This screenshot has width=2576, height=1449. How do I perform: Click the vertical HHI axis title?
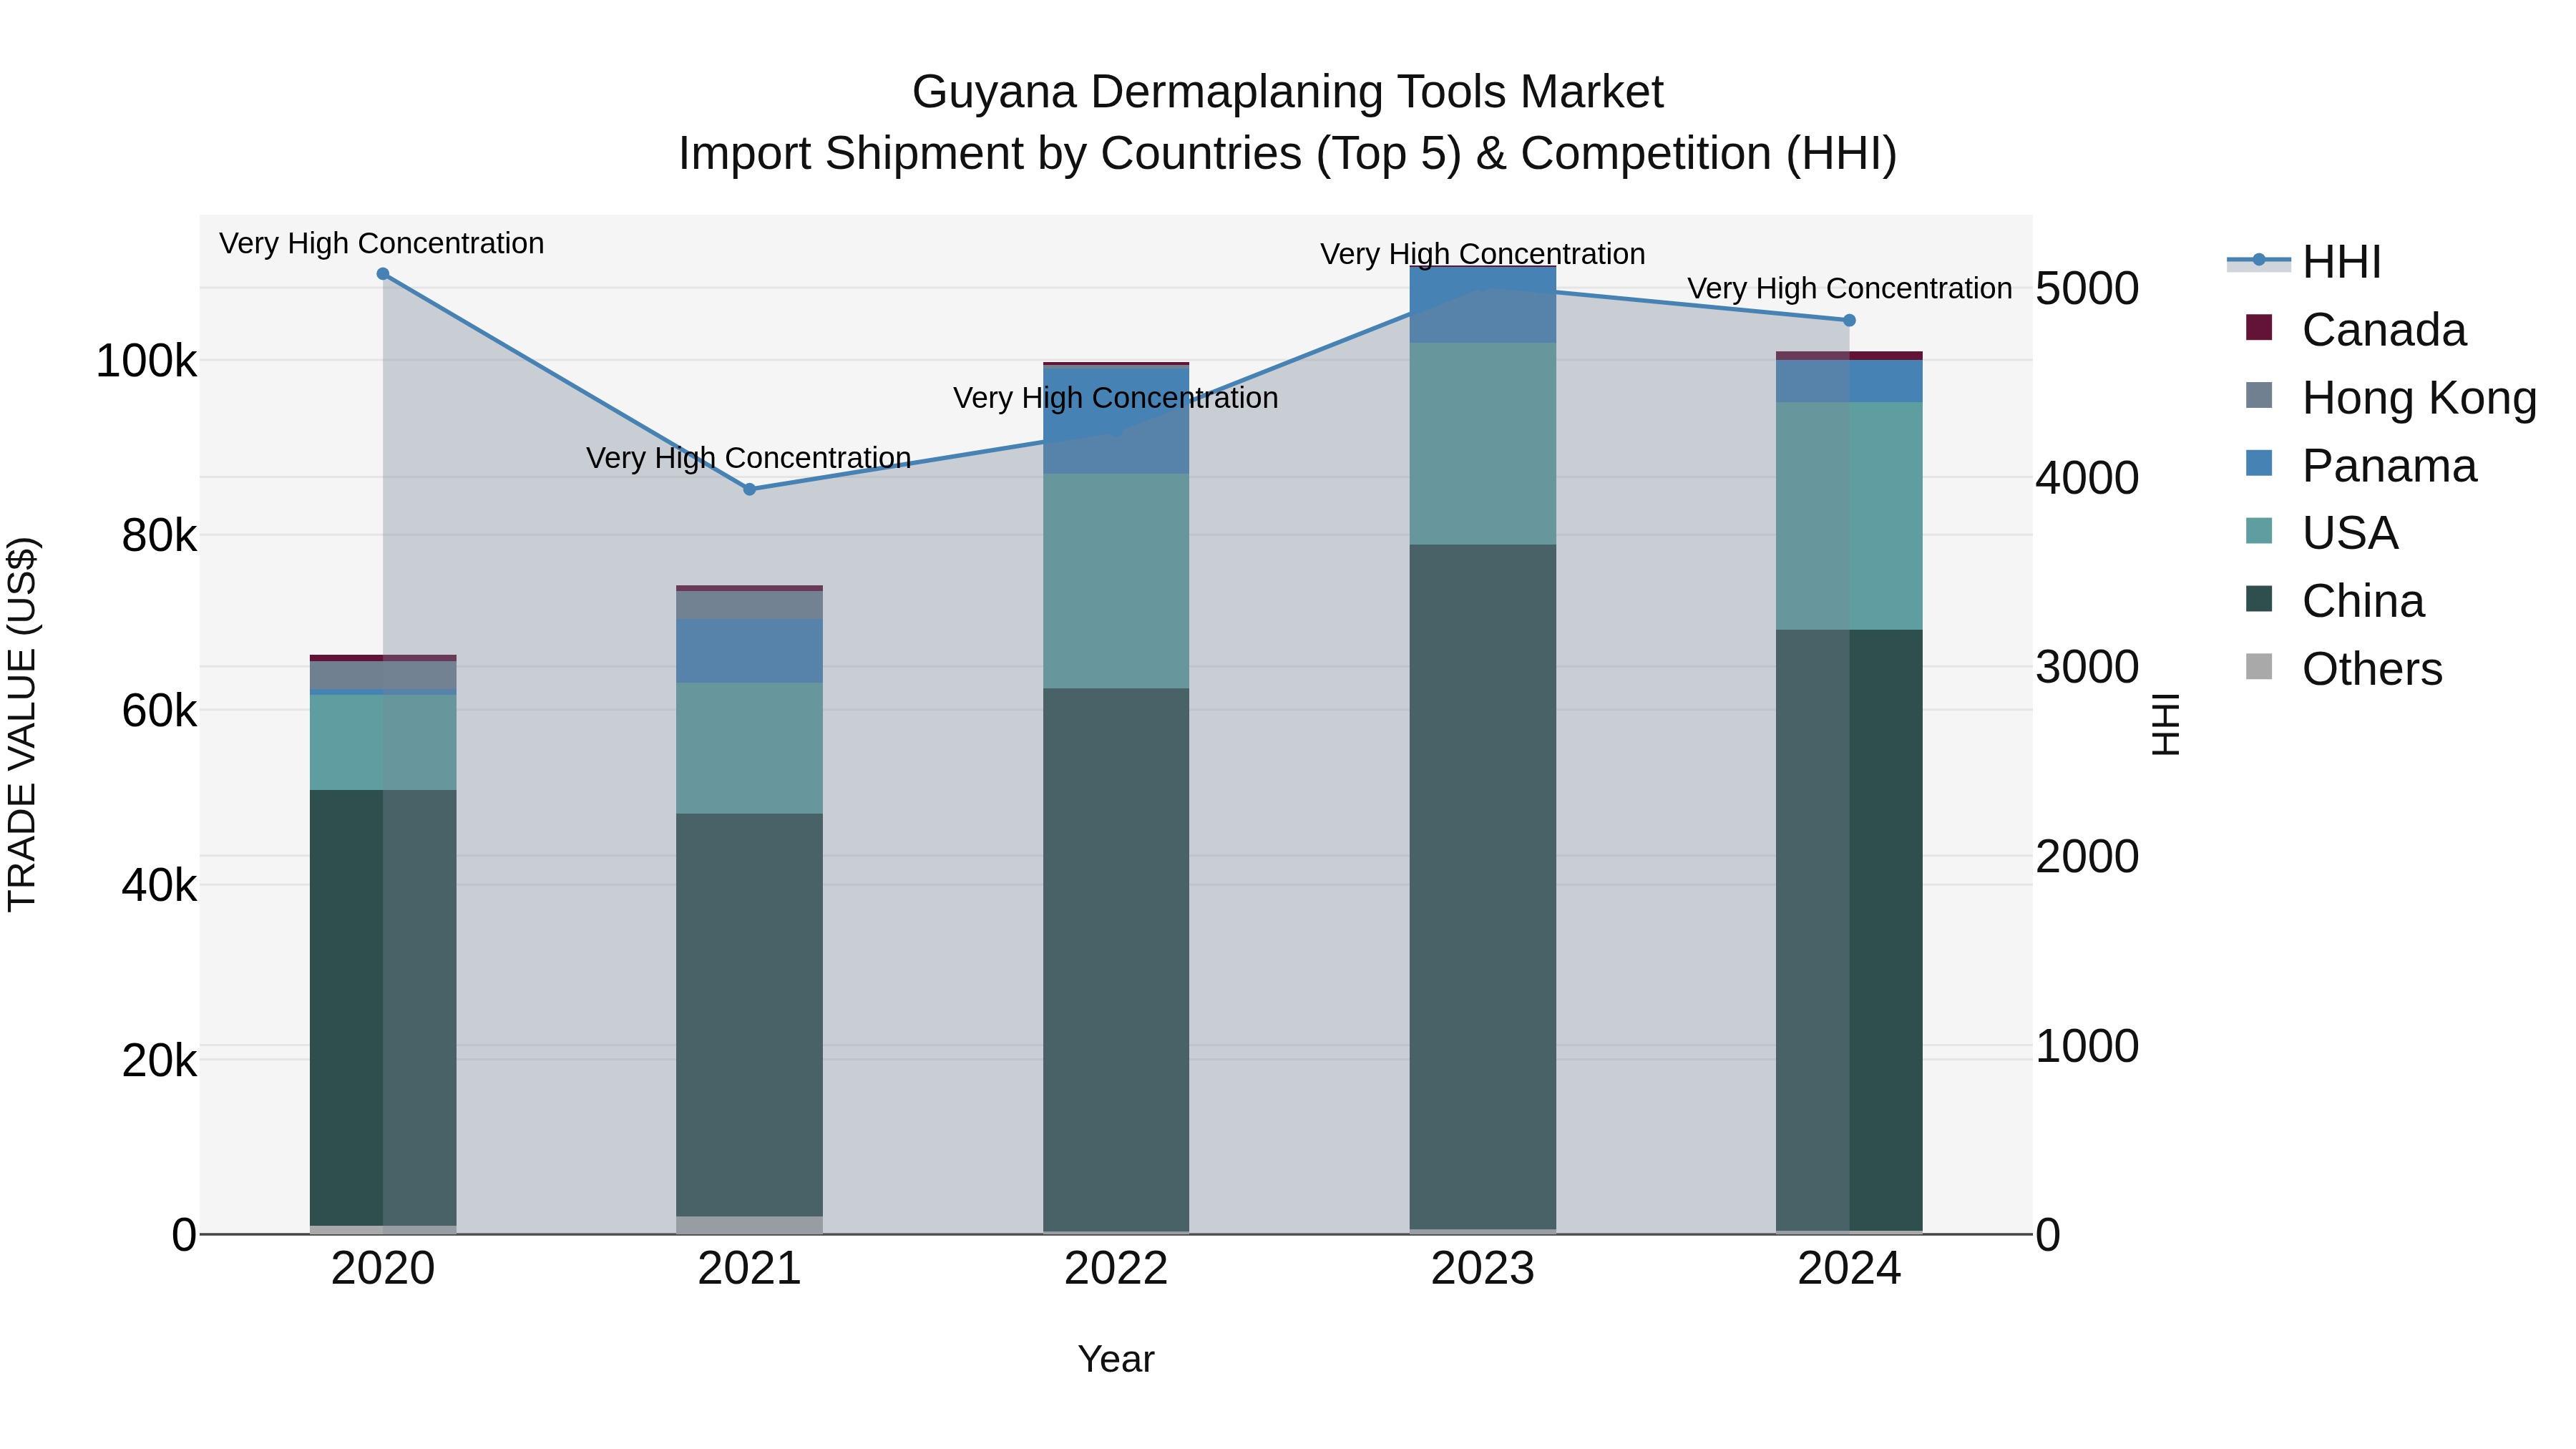coord(2165,724)
